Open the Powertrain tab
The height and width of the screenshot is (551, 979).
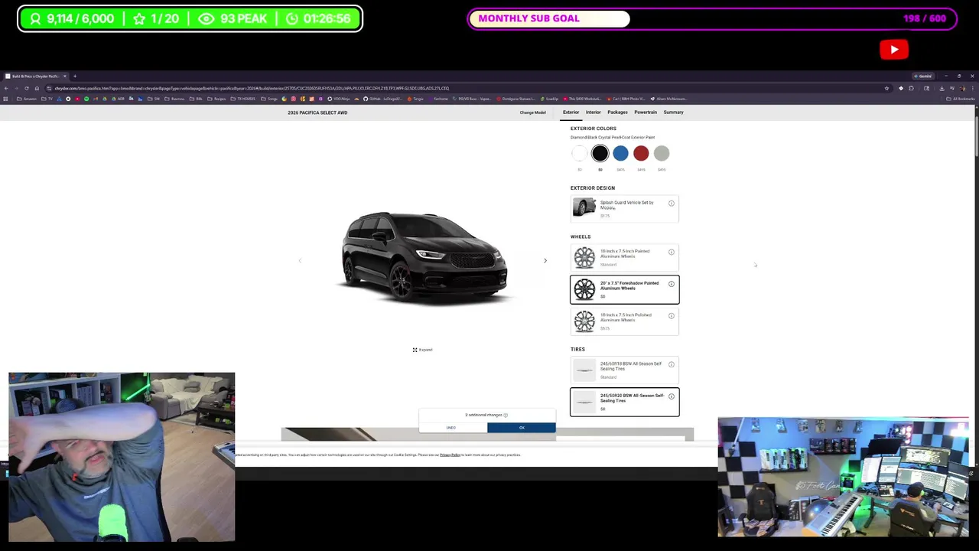coord(646,112)
